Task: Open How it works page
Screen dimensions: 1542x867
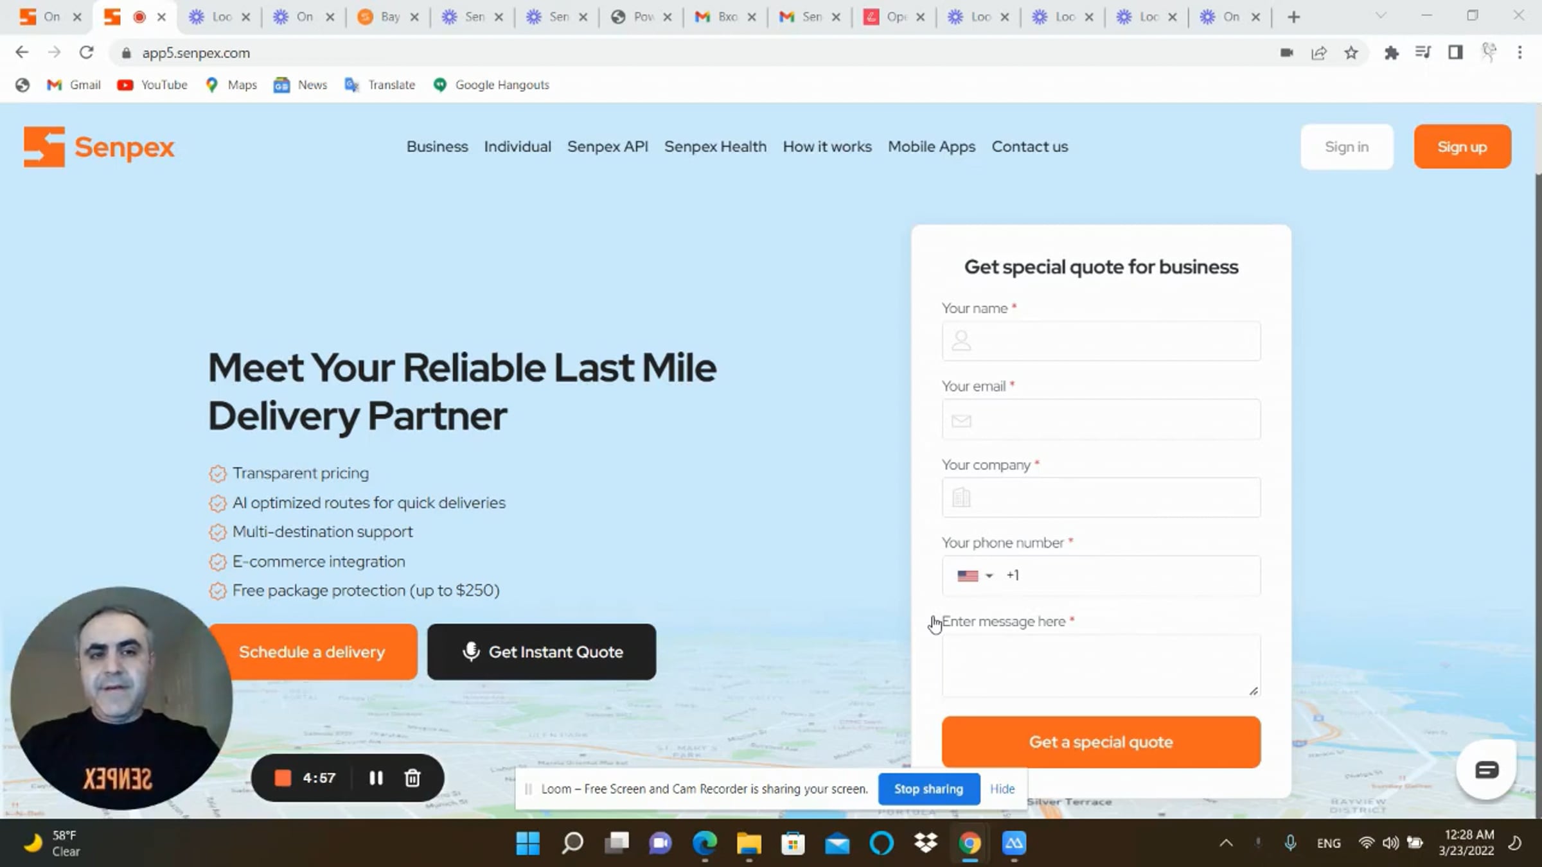Action: click(827, 146)
